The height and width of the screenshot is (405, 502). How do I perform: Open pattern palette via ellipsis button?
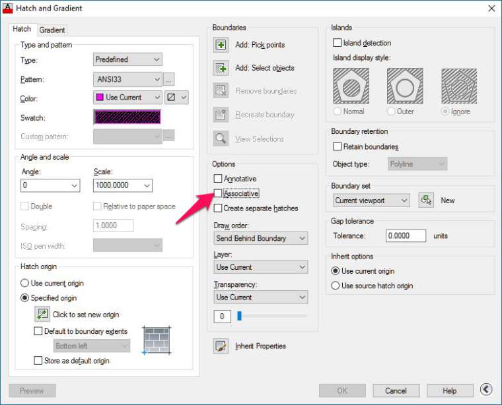coord(169,79)
